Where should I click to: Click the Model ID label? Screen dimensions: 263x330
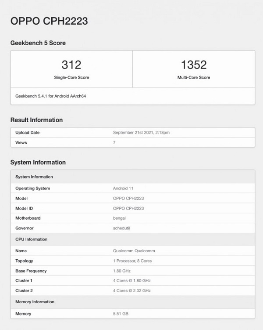[24, 208]
